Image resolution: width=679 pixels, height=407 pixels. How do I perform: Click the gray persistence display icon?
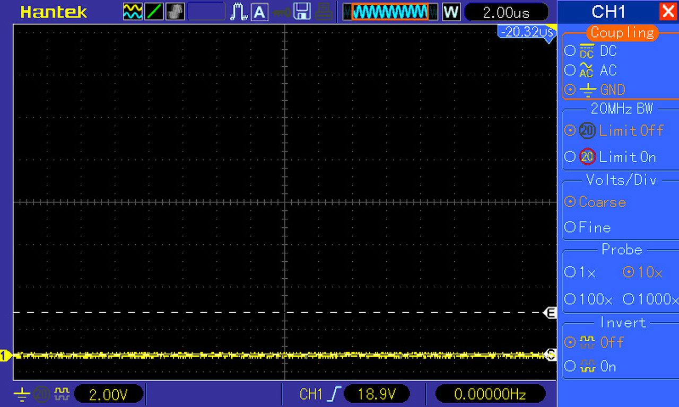click(x=175, y=12)
